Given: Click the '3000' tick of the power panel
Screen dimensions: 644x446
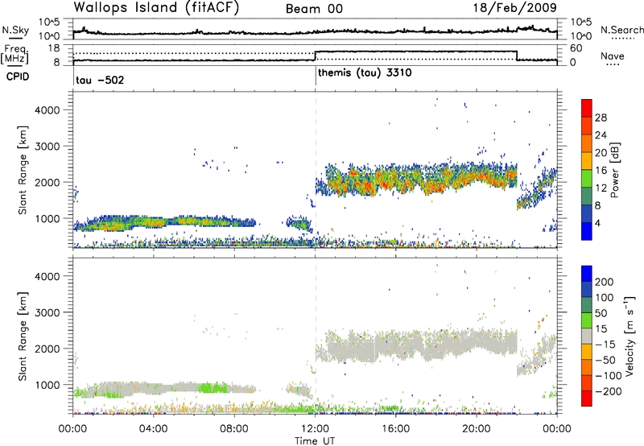Looking at the screenshot, I should point(47,147).
